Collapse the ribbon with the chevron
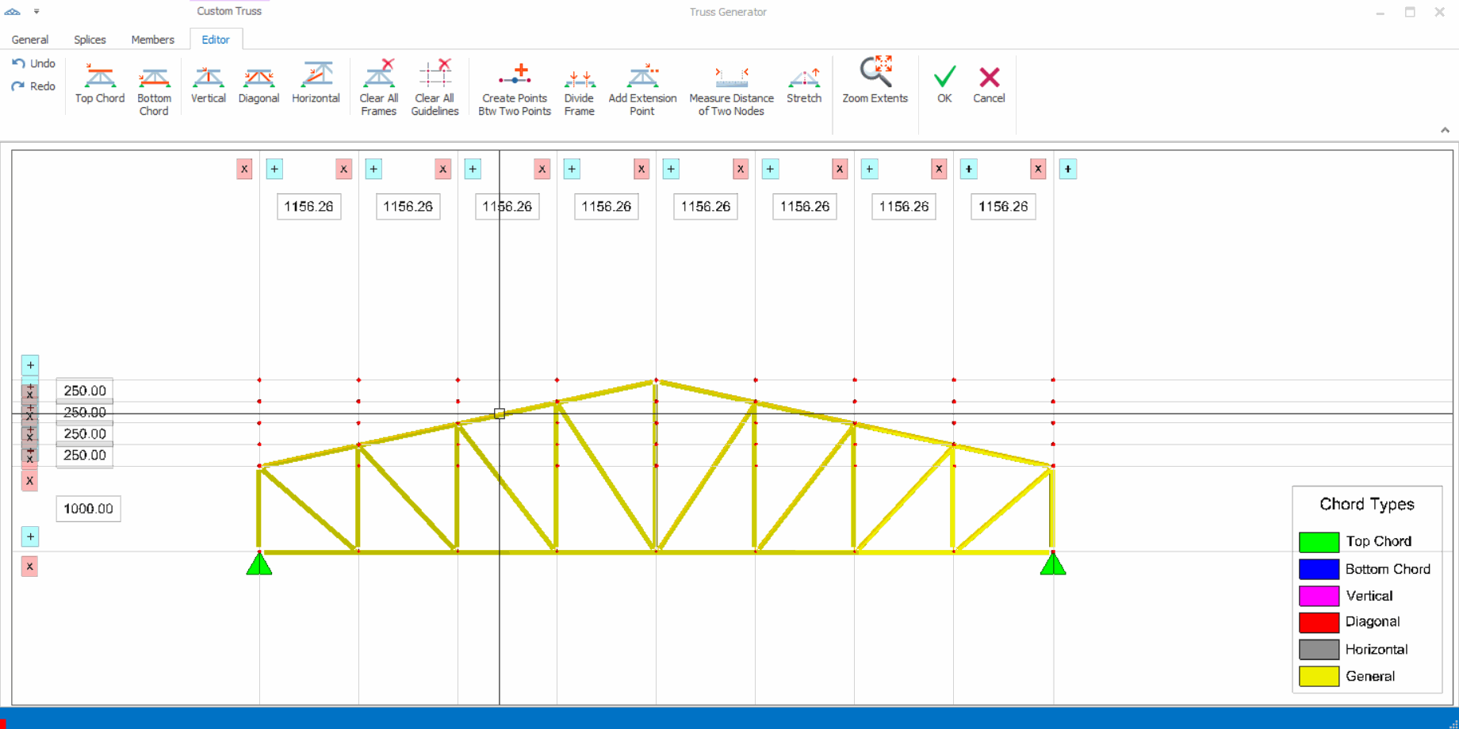 1445,130
